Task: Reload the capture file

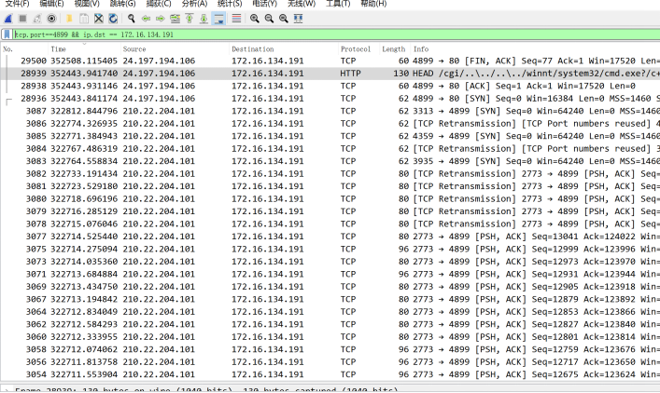Action: tap(113, 19)
